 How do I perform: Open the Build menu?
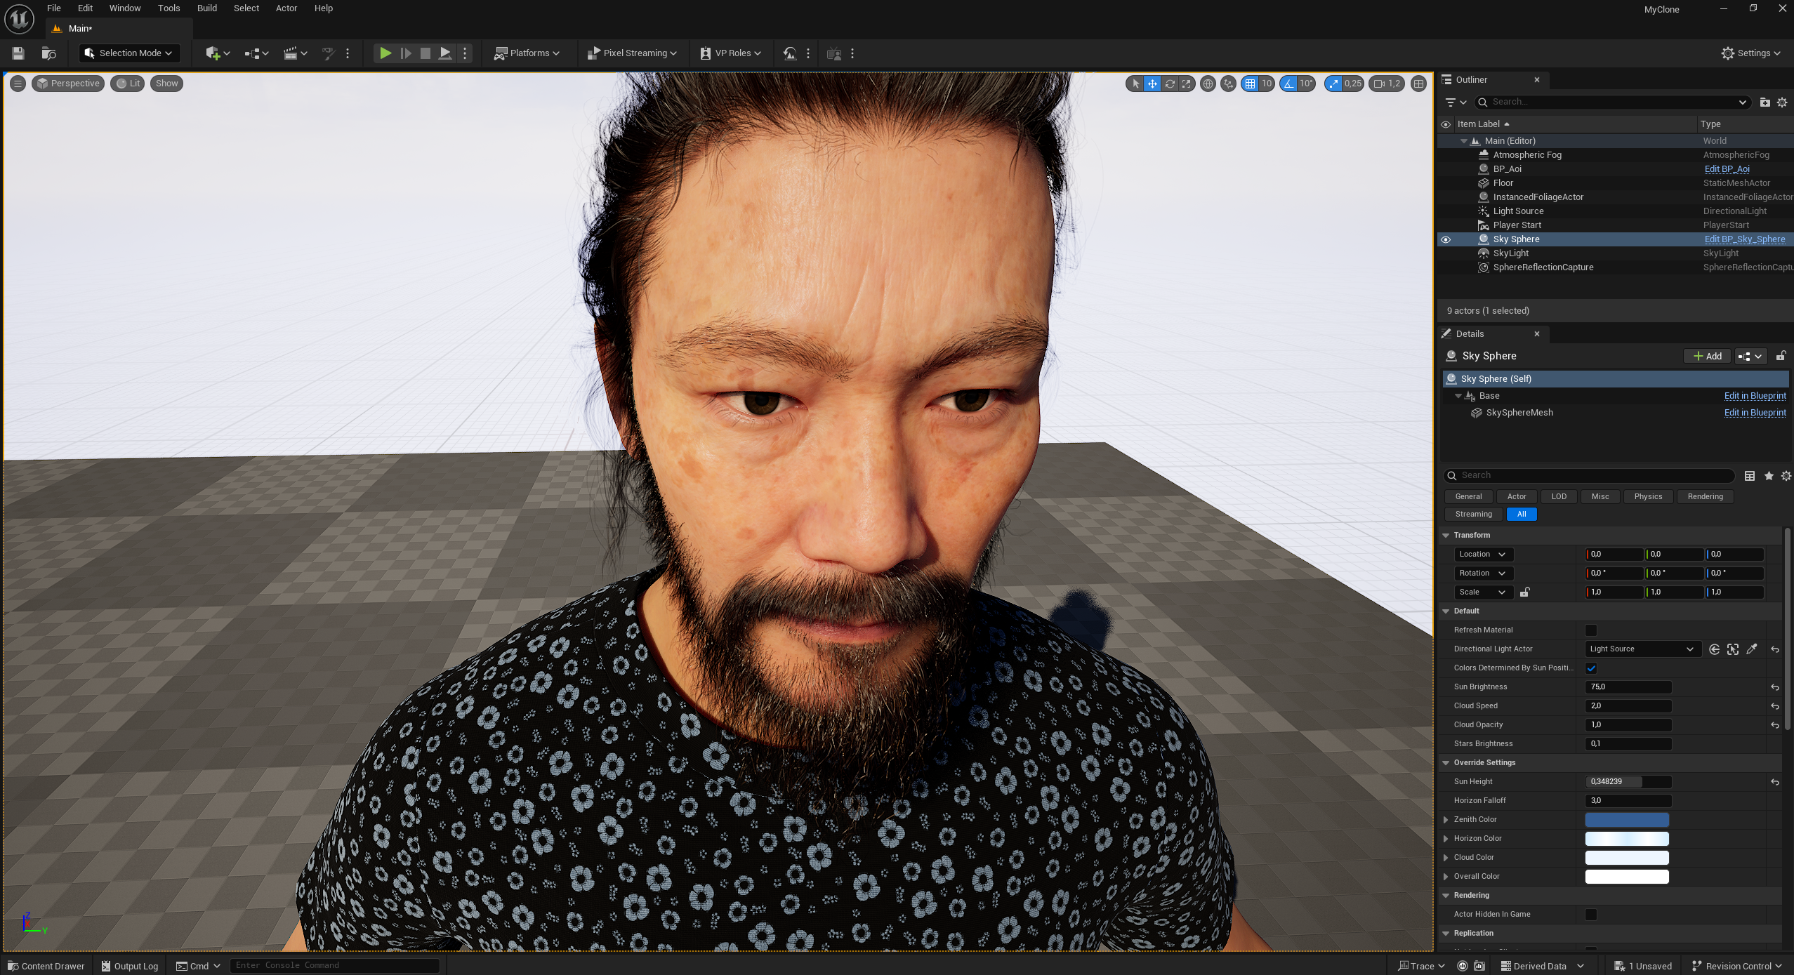[206, 8]
